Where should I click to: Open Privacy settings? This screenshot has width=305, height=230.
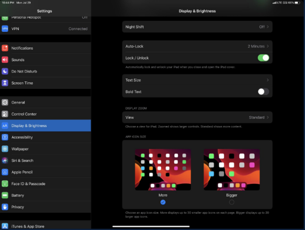[45, 207]
